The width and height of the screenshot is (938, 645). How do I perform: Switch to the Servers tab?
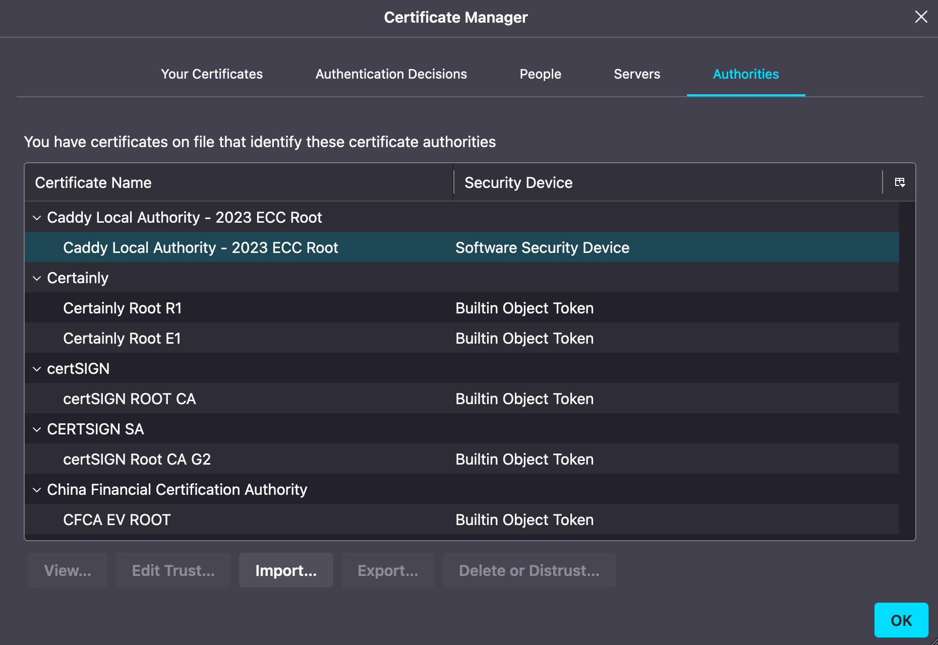636,74
